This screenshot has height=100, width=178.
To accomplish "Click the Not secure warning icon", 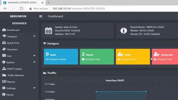I will [x=31, y=9].
